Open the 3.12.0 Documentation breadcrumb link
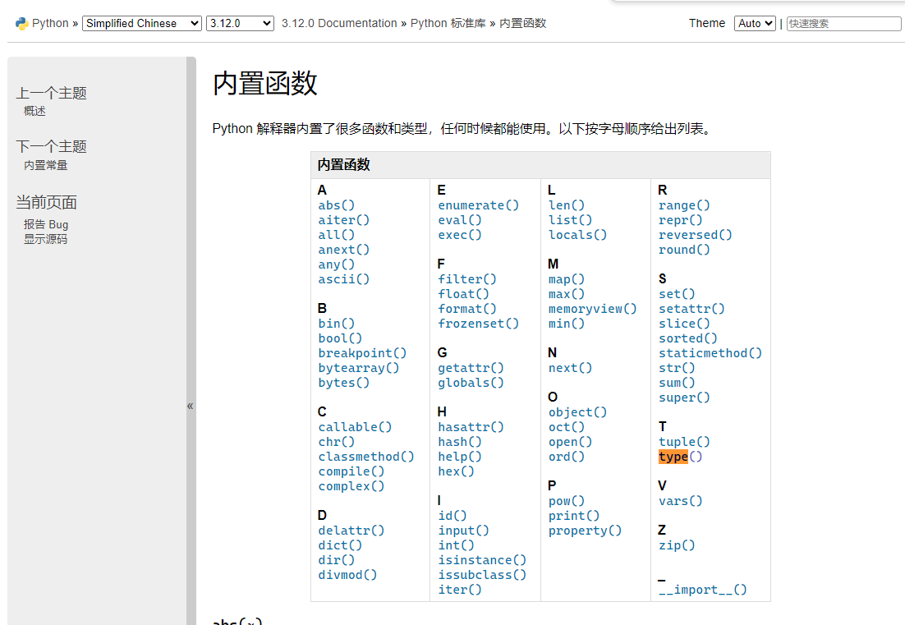Viewport: 905px width, 625px height. [x=339, y=23]
